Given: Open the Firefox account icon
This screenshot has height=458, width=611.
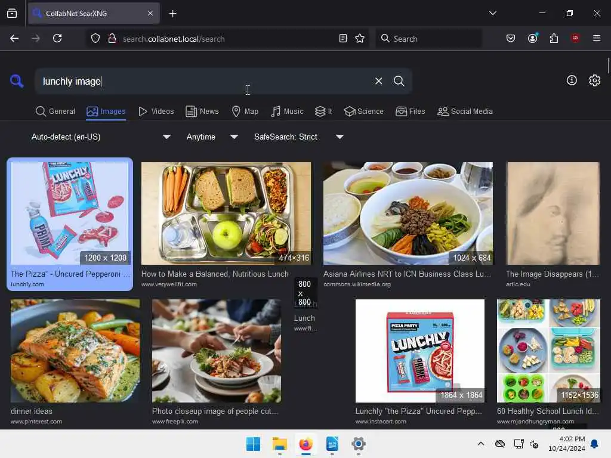Looking at the screenshot, I should (533, 38).
